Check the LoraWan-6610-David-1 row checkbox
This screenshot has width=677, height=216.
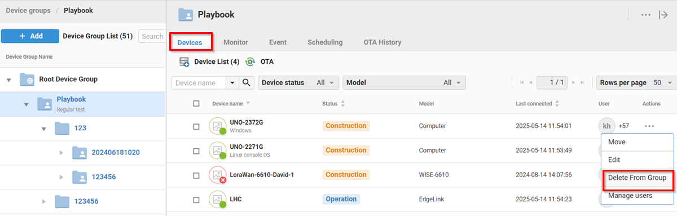[x=196, y=175]
